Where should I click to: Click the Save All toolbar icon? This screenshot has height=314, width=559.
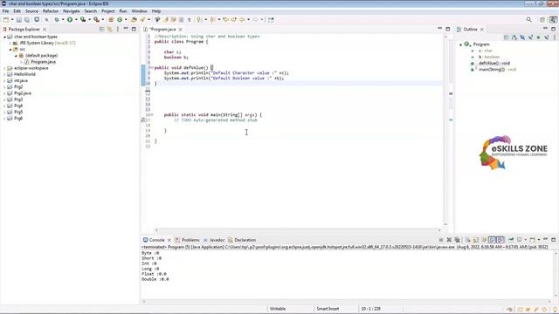coord(27,19)
